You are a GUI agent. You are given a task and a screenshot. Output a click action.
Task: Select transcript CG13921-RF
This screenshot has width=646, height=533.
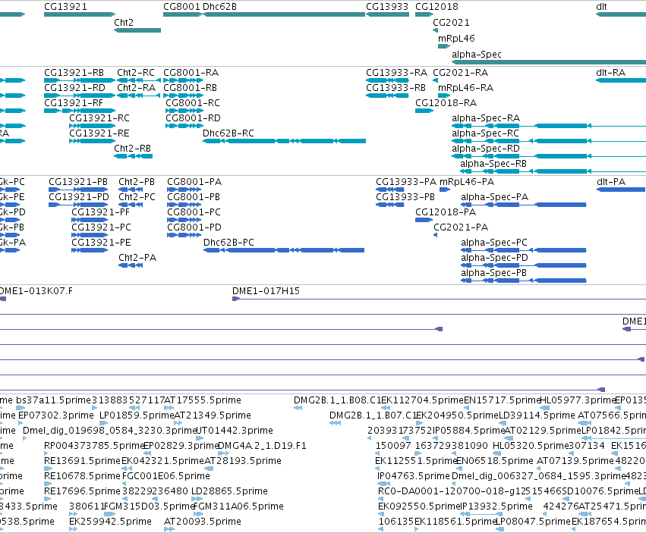(x=74, y=103)
